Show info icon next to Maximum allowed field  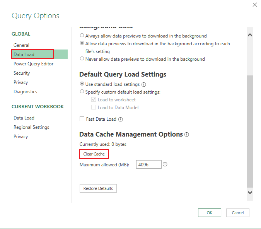[165, 164]
